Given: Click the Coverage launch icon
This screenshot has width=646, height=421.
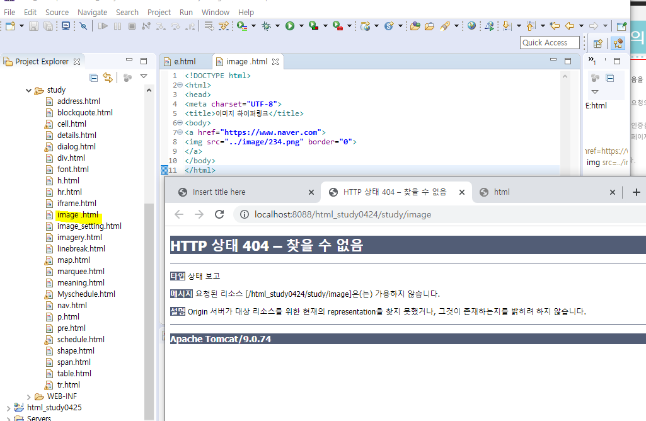Looking at the screenshot, I should click(314, 26).
